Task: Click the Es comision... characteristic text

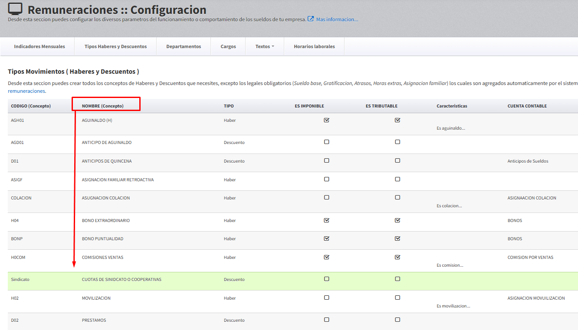Action: point(450,265)
